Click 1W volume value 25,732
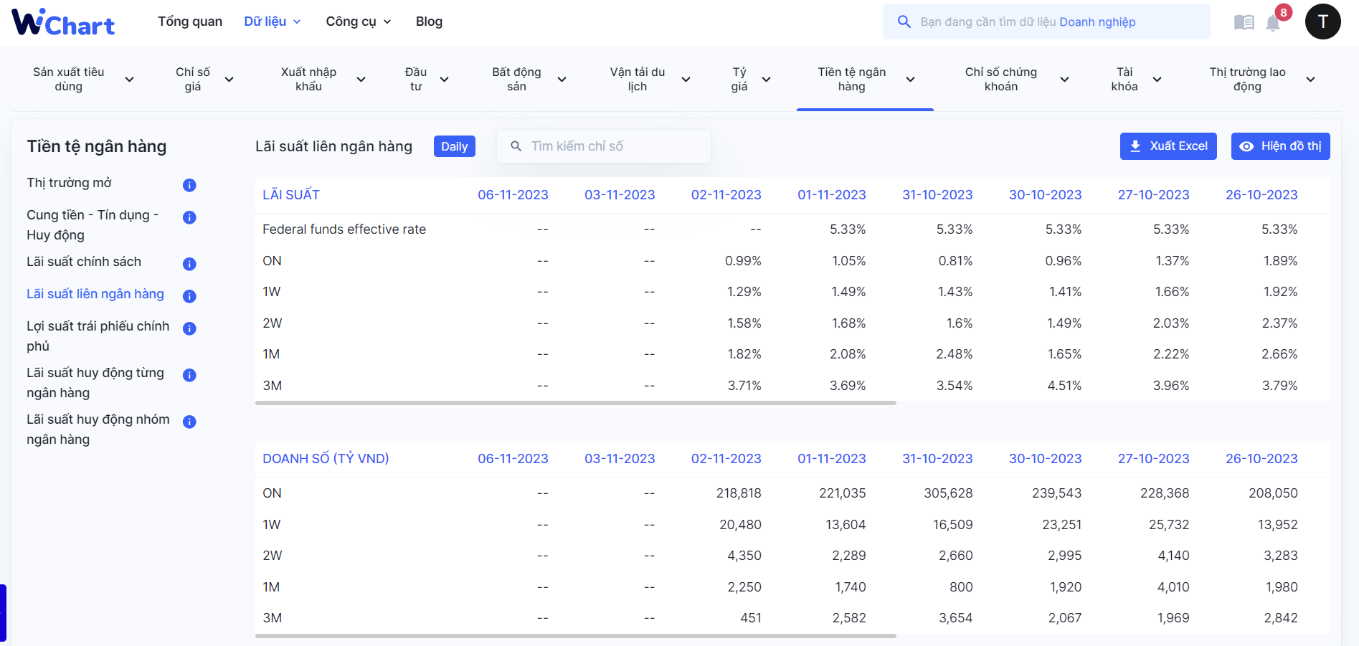Image resolution: width=1359 pixels, height=646 pixels. (1169, 525)
